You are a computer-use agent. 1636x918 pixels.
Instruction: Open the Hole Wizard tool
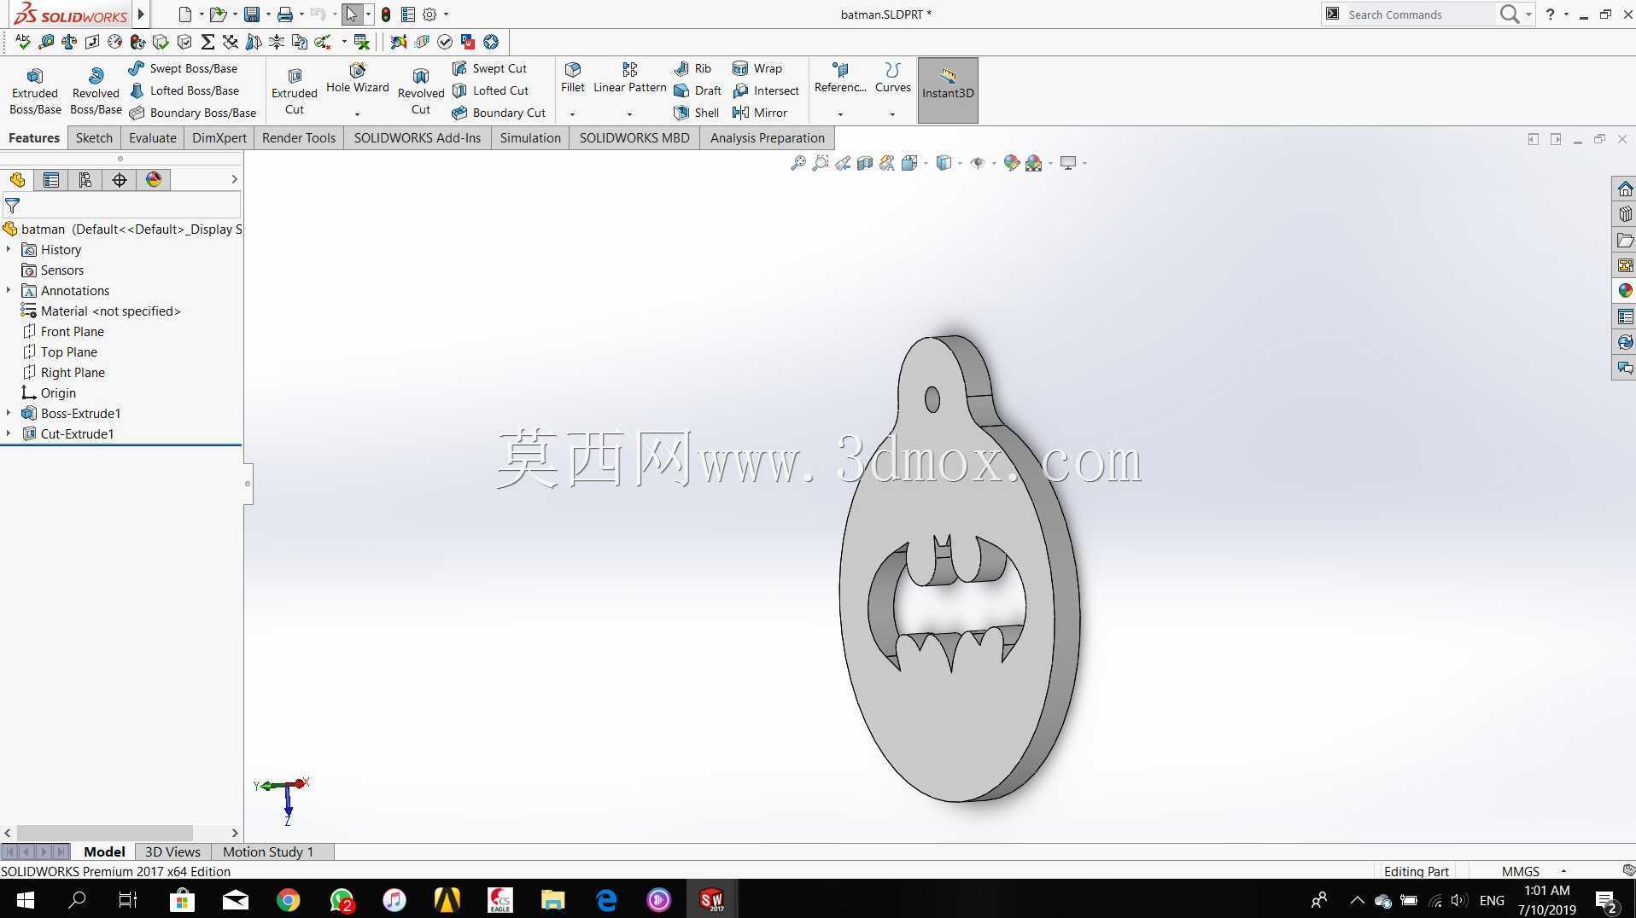coord(358,78)
